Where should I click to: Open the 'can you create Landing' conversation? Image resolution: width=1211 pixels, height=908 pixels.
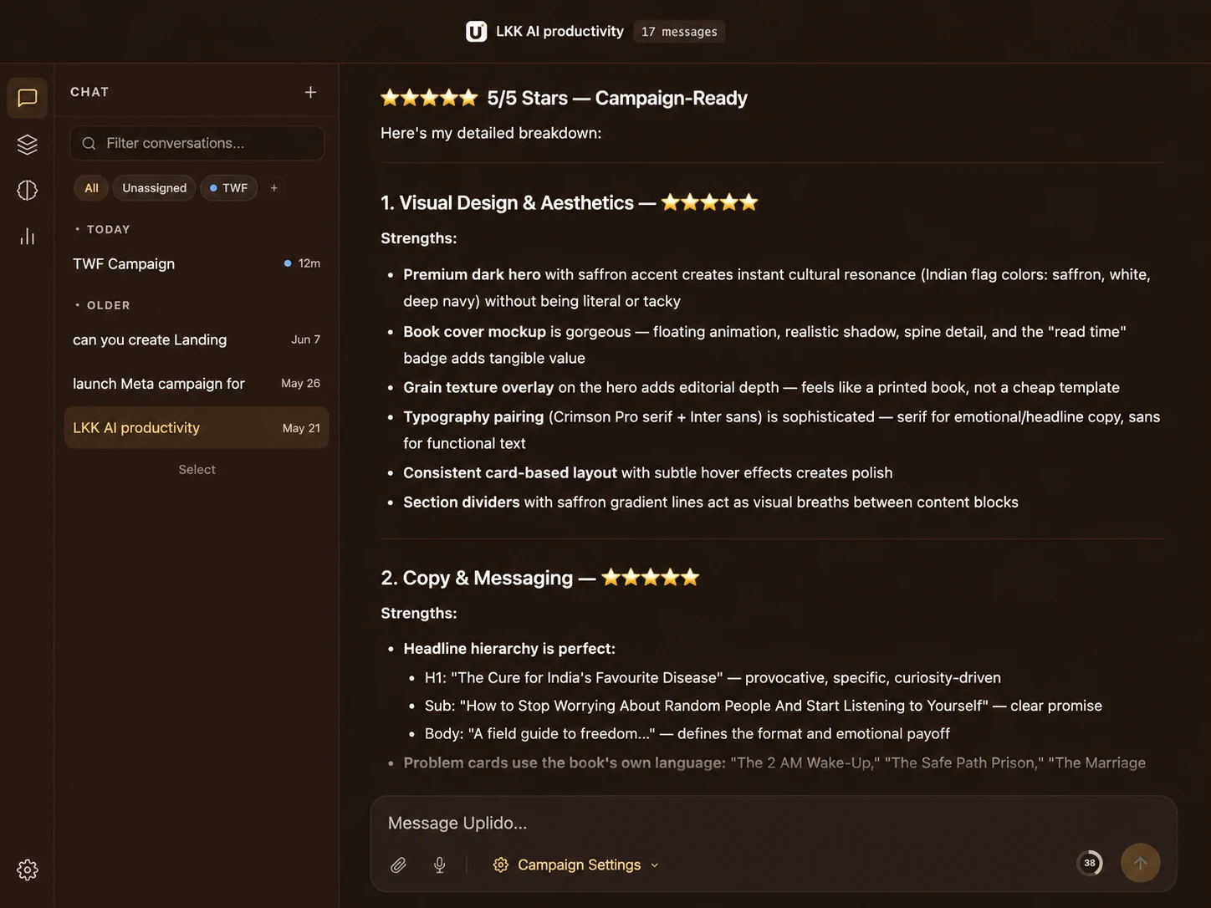click(197, 339)
